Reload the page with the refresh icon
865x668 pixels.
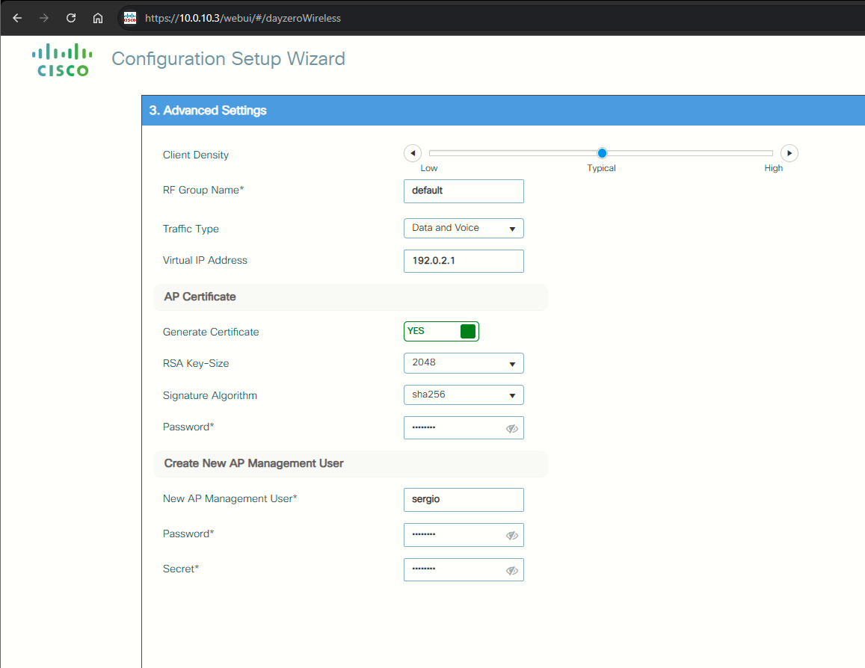tap(70, 18)
